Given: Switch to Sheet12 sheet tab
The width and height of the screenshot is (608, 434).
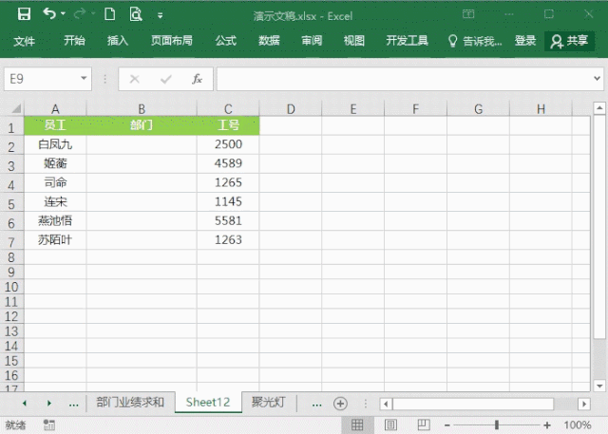Looking at the screenshot, I should click(208, 403).
